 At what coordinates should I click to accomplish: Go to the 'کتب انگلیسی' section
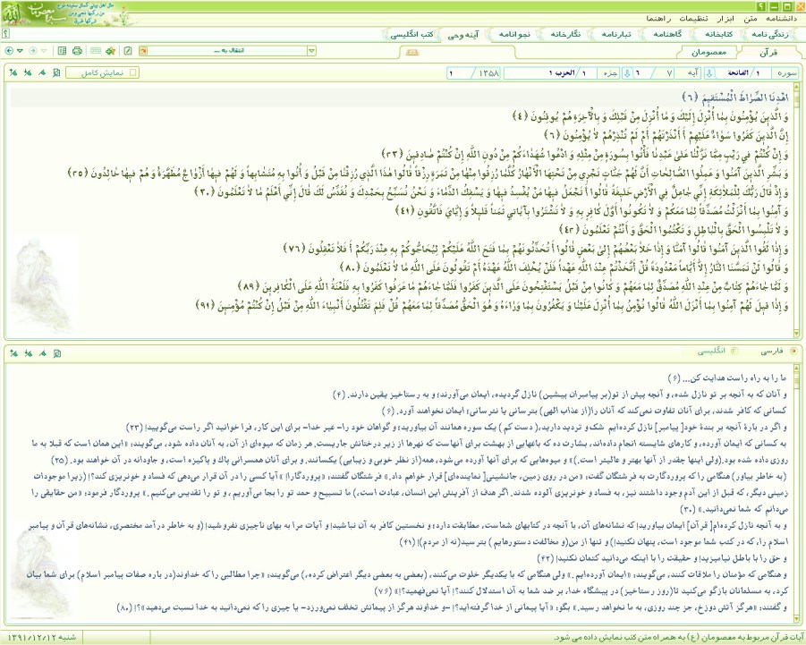411,34
